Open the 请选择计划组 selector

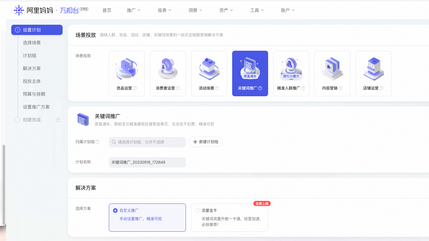[x=147, y=142]
